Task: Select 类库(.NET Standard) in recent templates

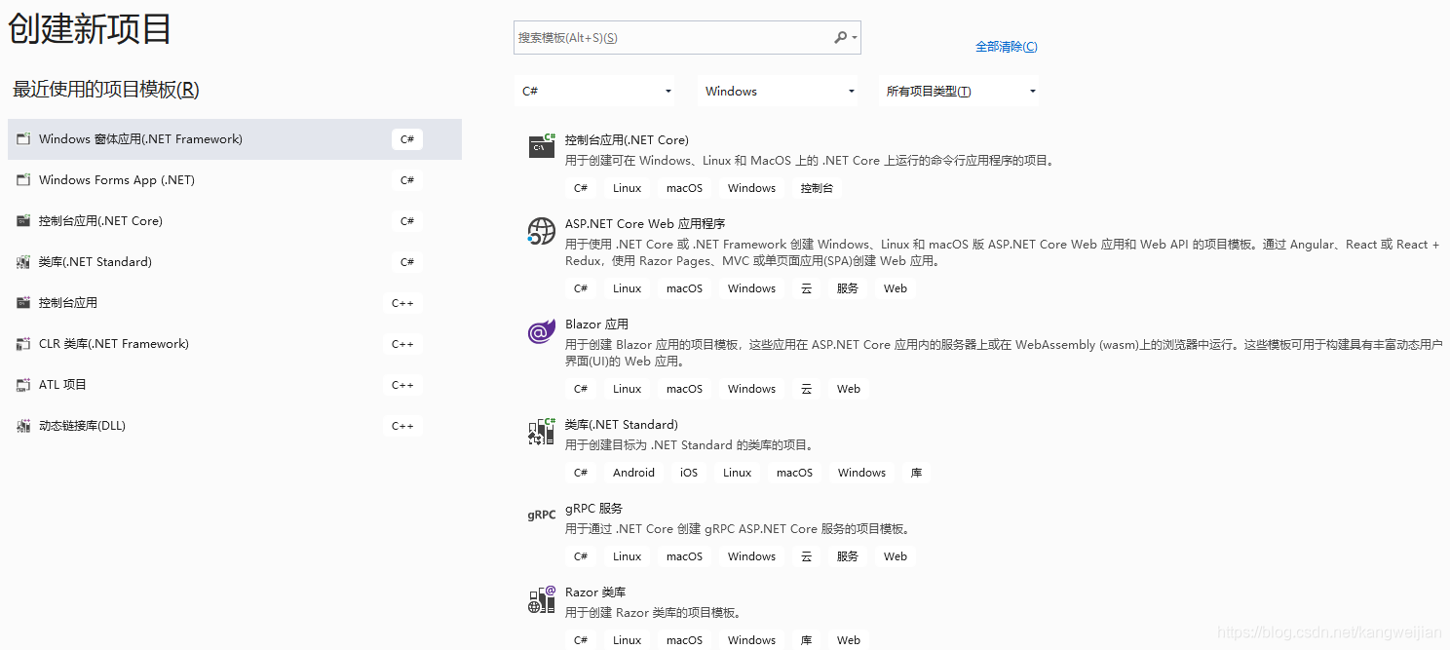Action: (x=235, y=262)
